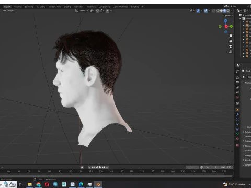Open the Object menu in viewport header
This screenshot has height=188, width=251.
[12, 11]
